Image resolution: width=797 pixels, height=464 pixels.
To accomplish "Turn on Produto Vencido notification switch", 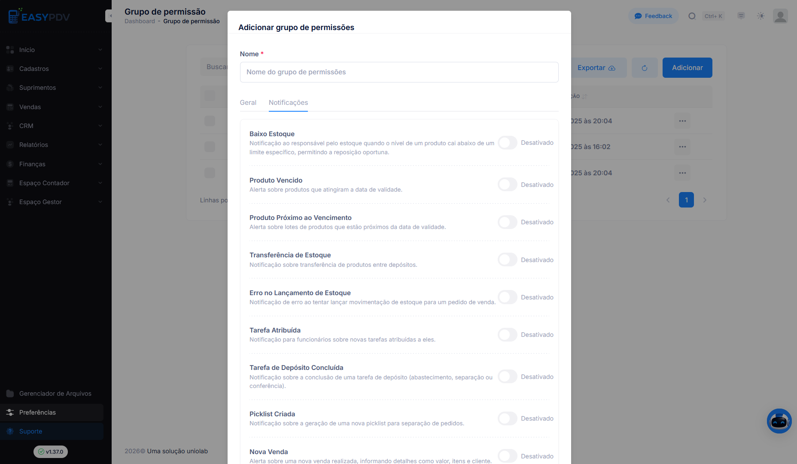I will click(508, 185).
